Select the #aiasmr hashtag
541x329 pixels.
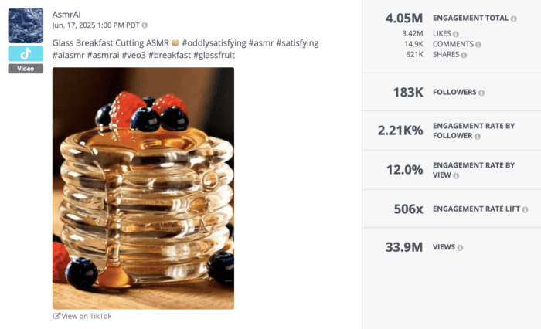click(70, 55)
